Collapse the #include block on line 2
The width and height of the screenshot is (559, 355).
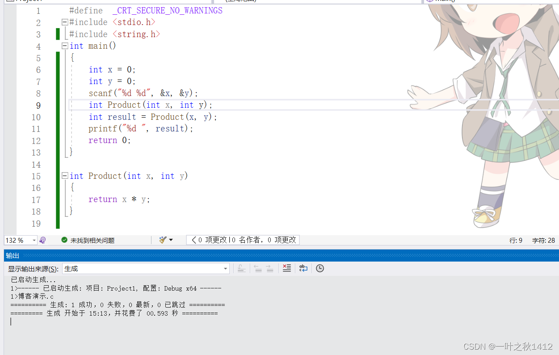65,22
